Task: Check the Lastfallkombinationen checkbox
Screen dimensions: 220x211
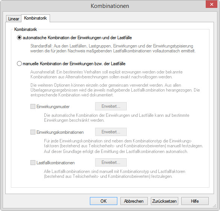Action: (x=33, y=163)
